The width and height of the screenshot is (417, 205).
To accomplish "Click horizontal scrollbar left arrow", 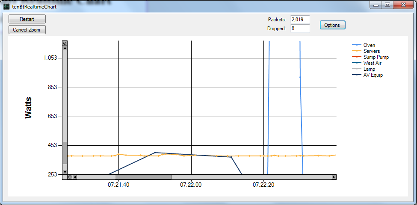I will point(75,177).
